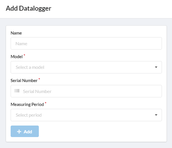Screen dimensions: 172x148
Task: Click the red asterisk beside Model
Action: (x=24, y=55)
